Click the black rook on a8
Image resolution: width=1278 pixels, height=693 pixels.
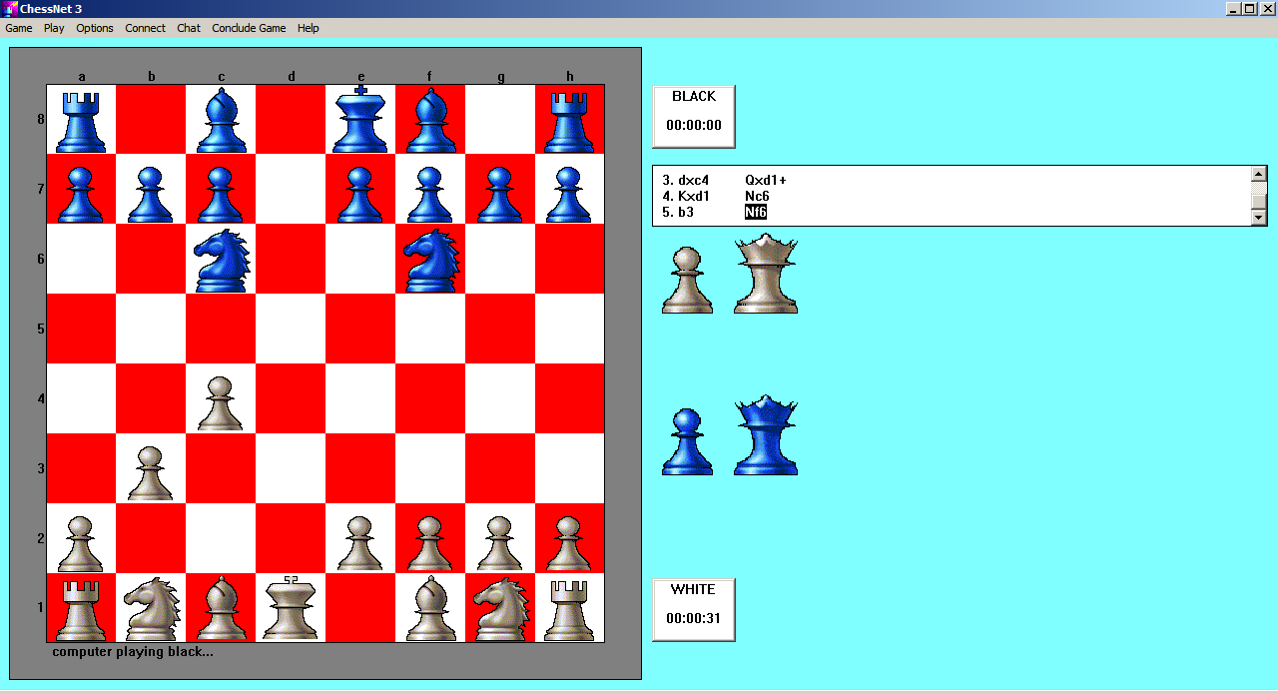[81, 120]
